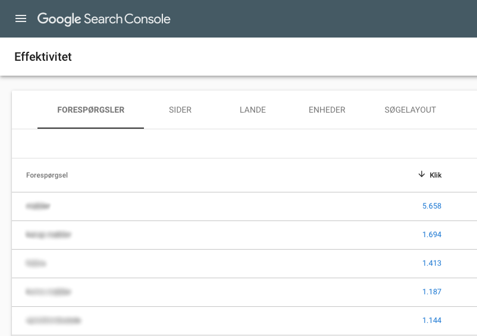
Task: Open the blurred query with 1.694 clicks
Action: point(48,235)
